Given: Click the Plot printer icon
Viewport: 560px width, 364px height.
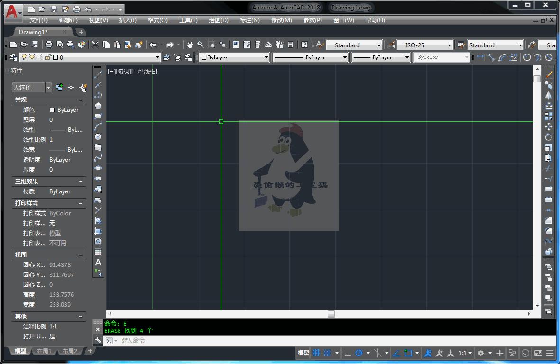Looking at the screenshot, I should pyautogui.click(x=49, y=45).
